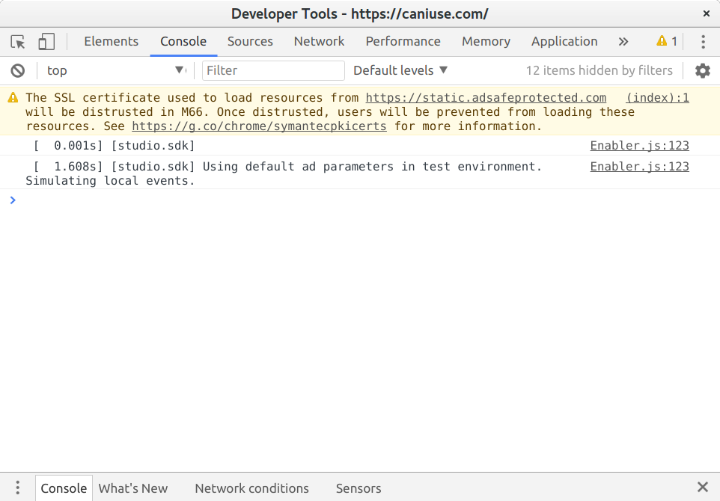Click the warning count indicator
Viewport: 720px width, 501px height.
(x=666, y=42)
